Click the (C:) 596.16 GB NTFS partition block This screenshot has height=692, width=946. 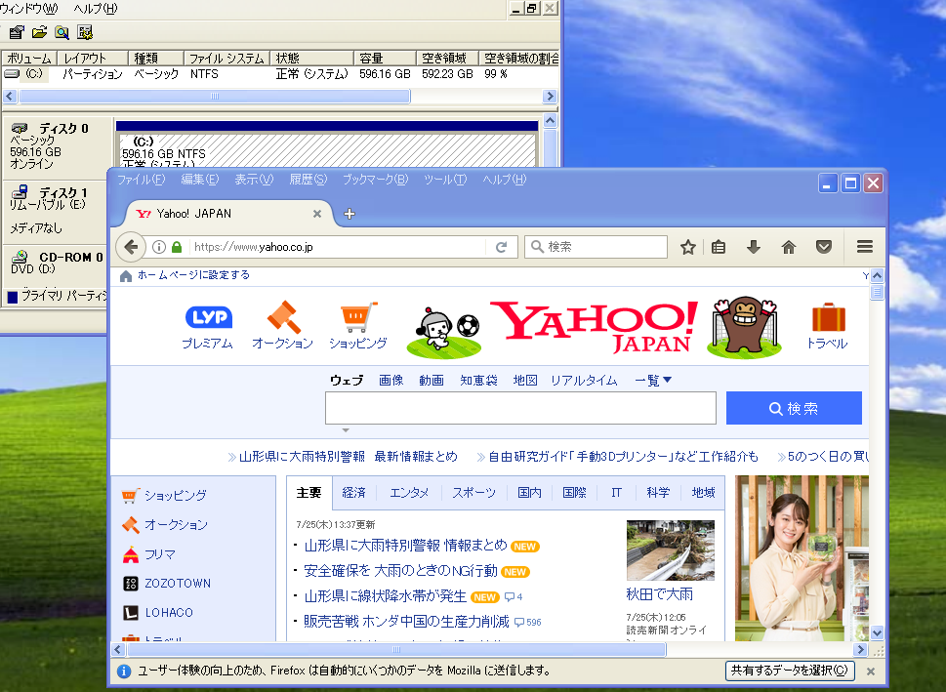point(326,149)
